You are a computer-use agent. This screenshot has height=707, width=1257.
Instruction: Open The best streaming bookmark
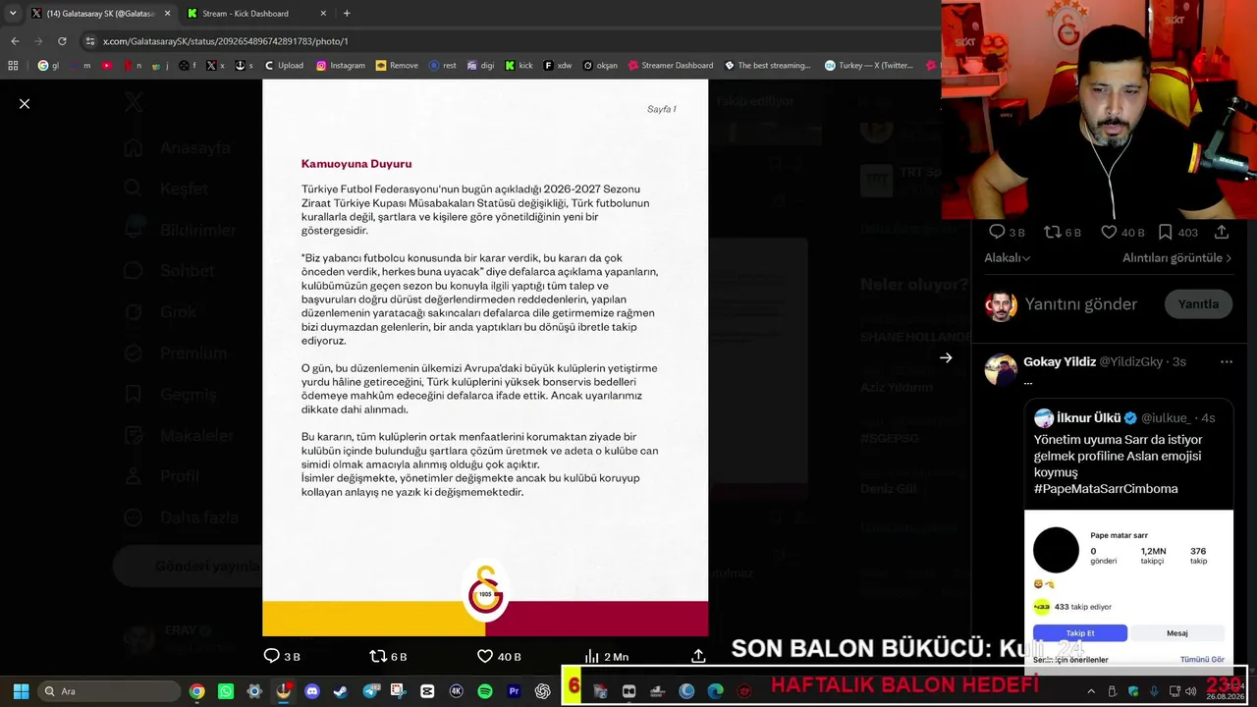(768, 66)
